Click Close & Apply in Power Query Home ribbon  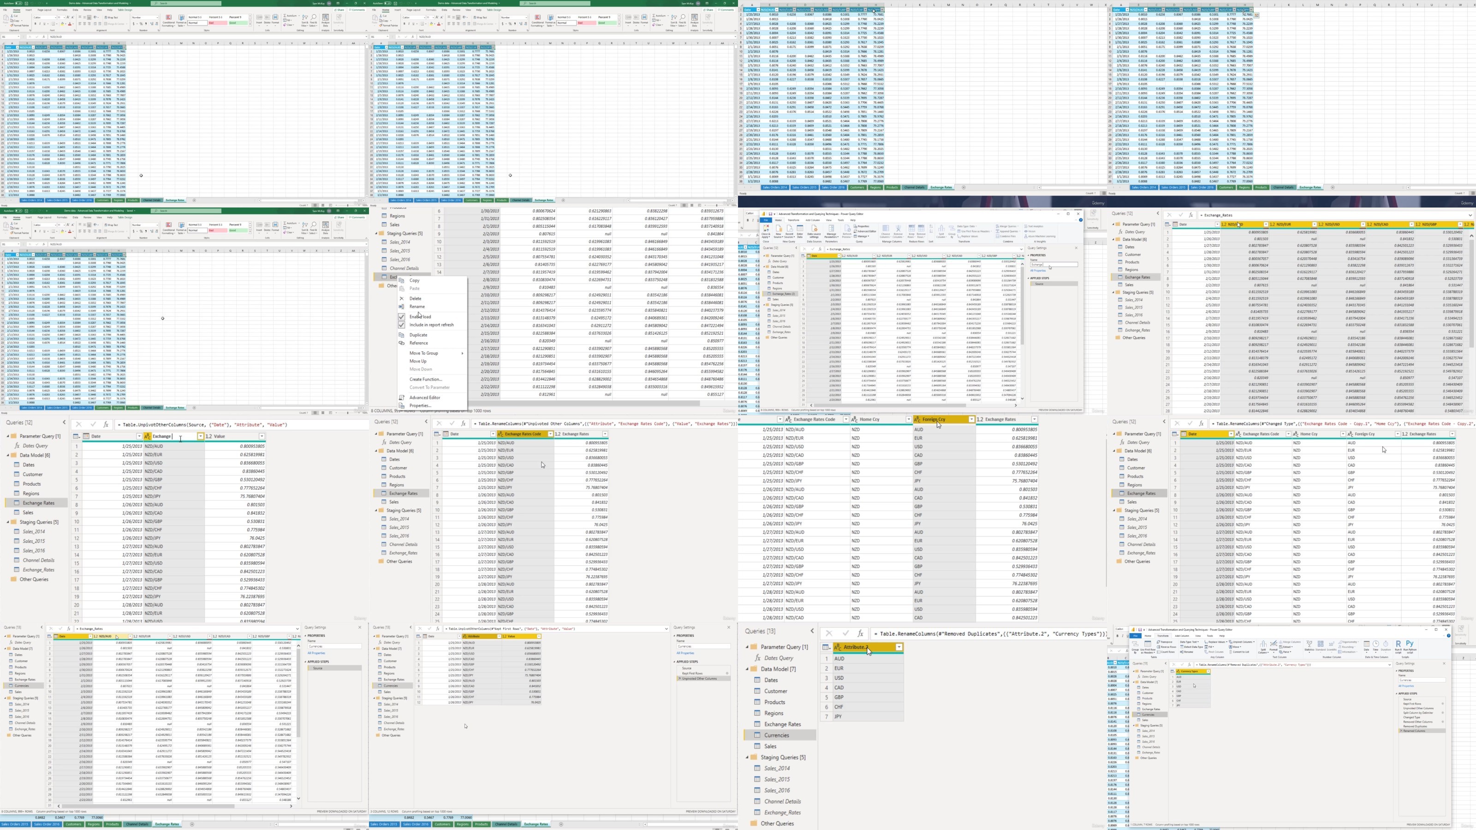[x=766, y=231]
